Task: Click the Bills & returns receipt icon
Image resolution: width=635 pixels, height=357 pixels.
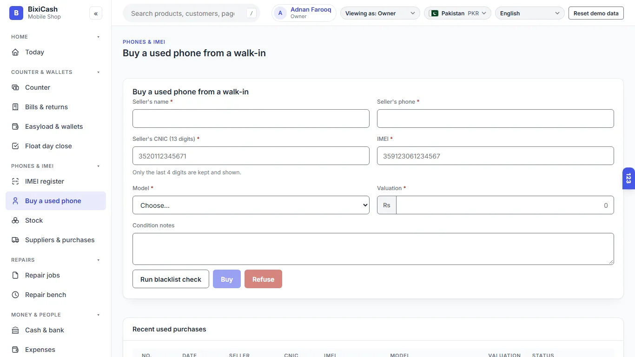Action: click(x=15, y=107)
